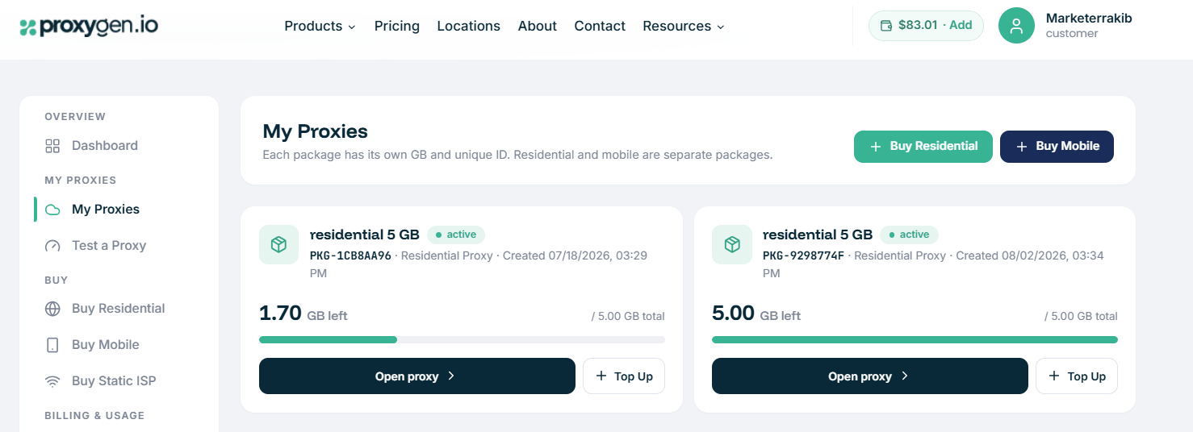The height and width of the screenshot is (432, 1193).
Task: Click the proxygen.io logo
Action: [89, 26]
